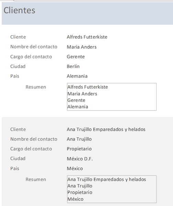Screen dimensions: 173x206
Task: Click the Clientes report header title
Action: tap(20, 10)
